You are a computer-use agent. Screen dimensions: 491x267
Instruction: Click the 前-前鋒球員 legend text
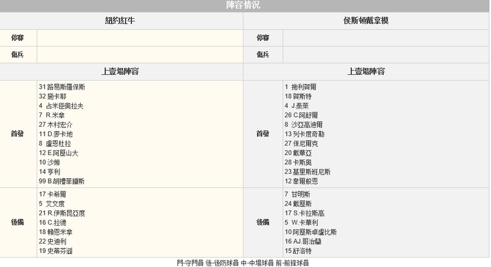click(x=292, y=263)
